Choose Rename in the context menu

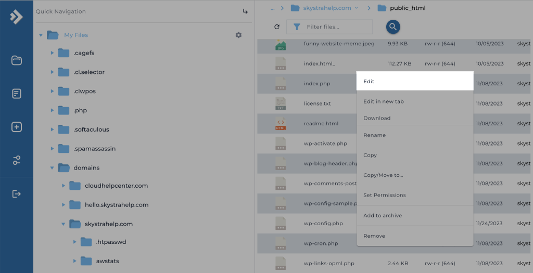tap(375, 135)
